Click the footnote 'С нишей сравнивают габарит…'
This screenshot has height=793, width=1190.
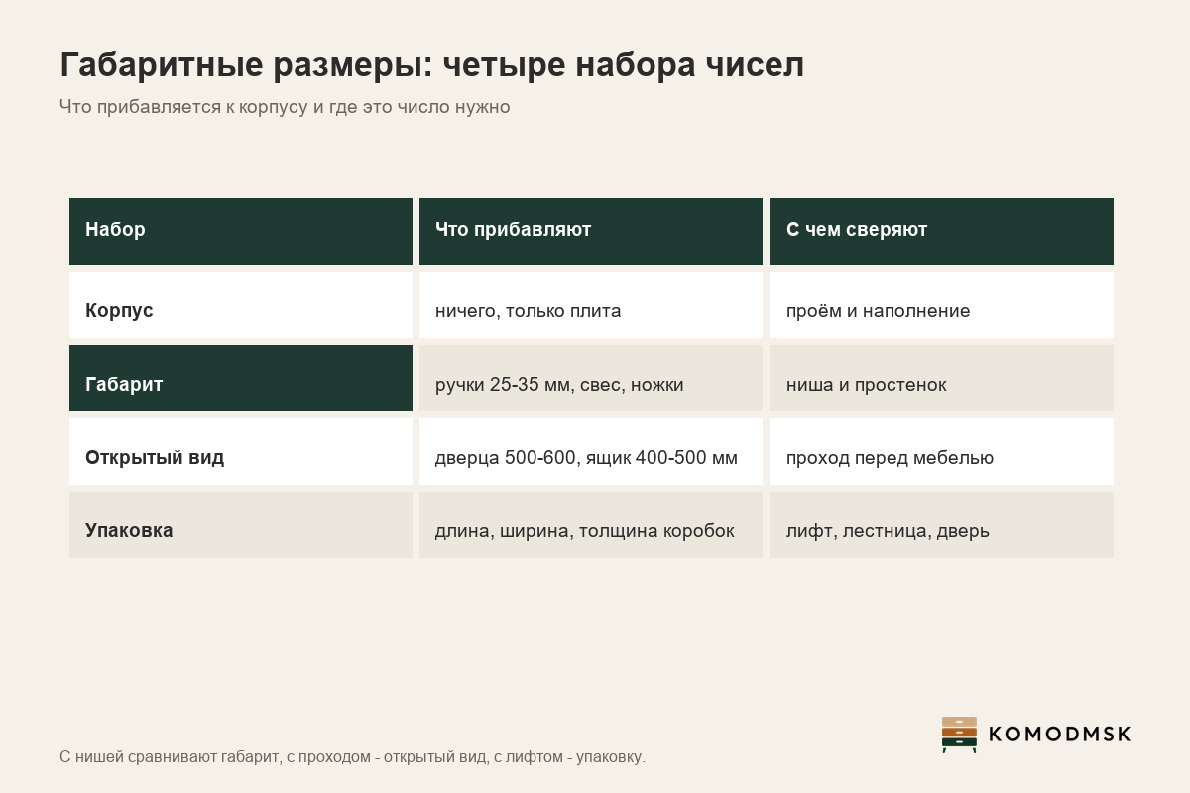352,757
